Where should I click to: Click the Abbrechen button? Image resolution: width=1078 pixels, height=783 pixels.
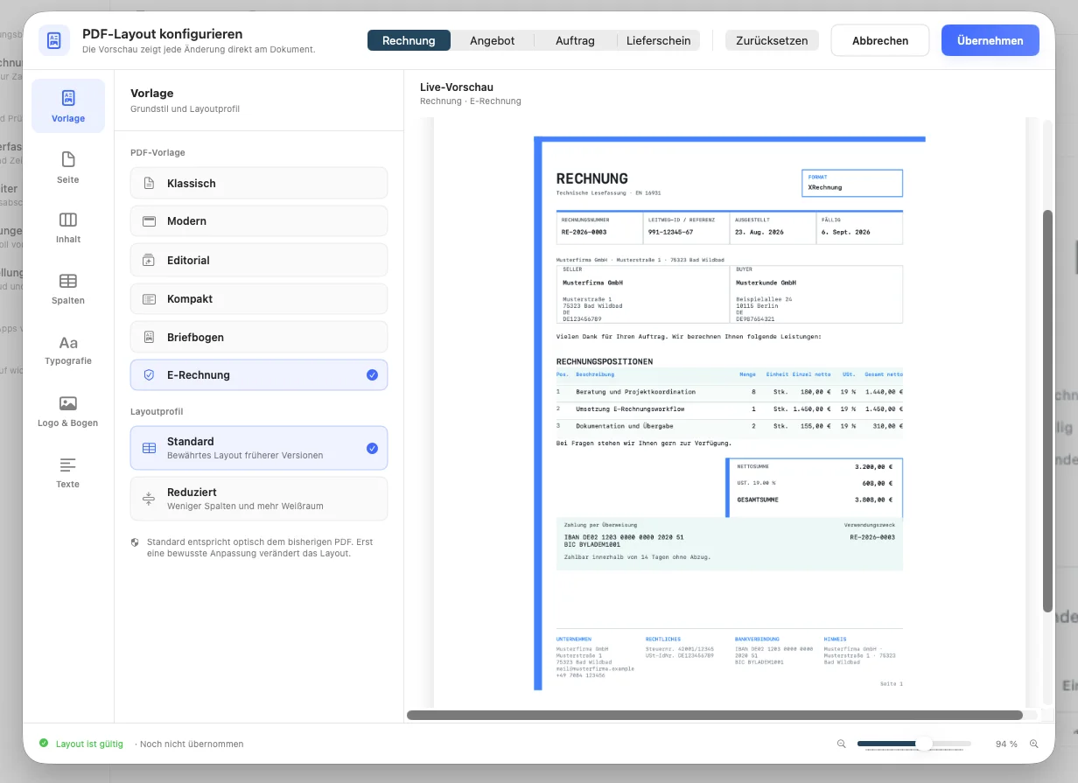click(880, 40)
